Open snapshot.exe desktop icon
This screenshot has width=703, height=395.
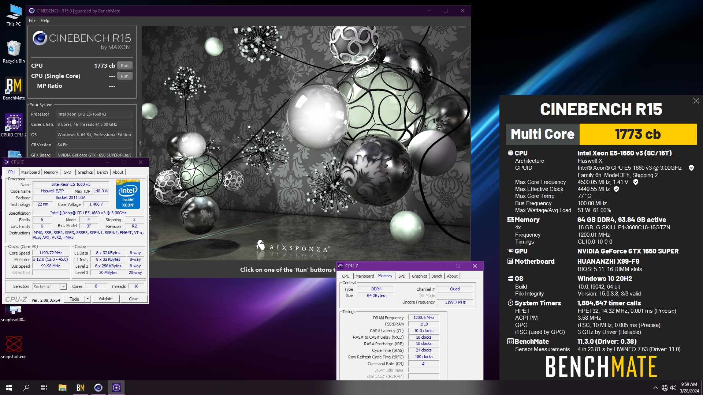(14, 347)
